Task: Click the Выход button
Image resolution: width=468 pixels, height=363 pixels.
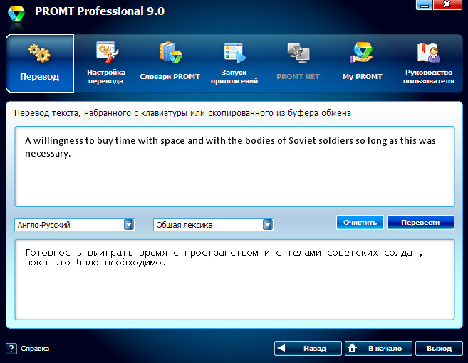Action: pyautogui.click(x=439, y=348)
